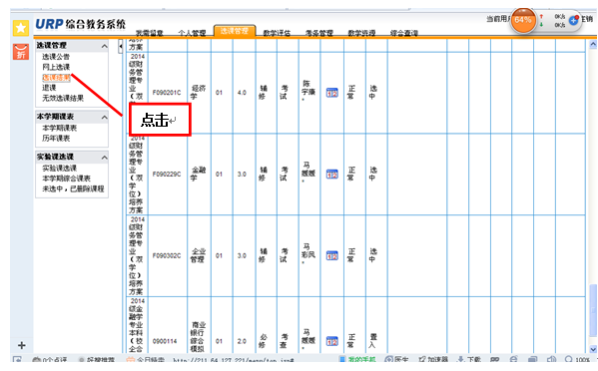Switch to the 个人管理 tab
Screen dimensions: 598x371
(192, 33)
